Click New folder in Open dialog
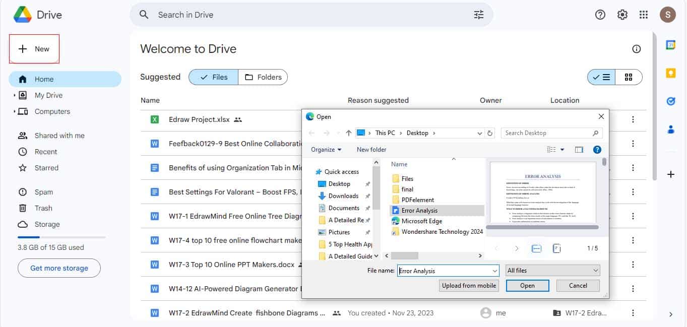Screen dimensions: 687x327 pyautogui.click(x=371, y=150)
